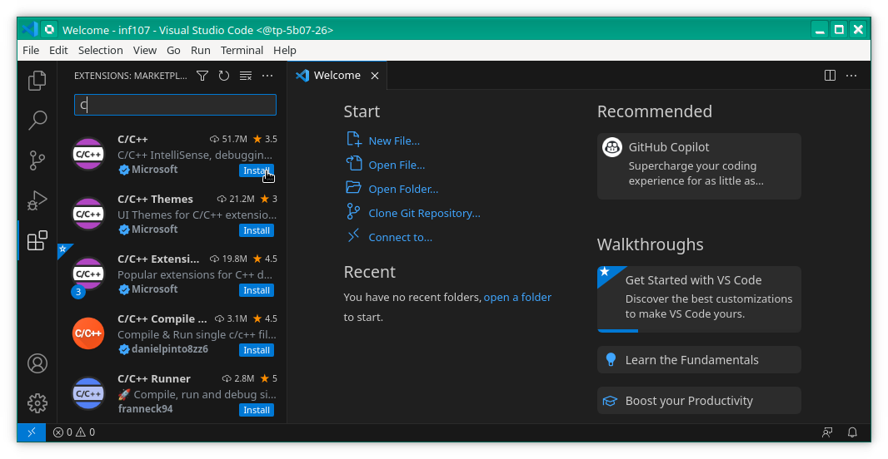888x459 pixels.
Task: Install the C/C++ Runner extension
Action: (x=257, y=411)
